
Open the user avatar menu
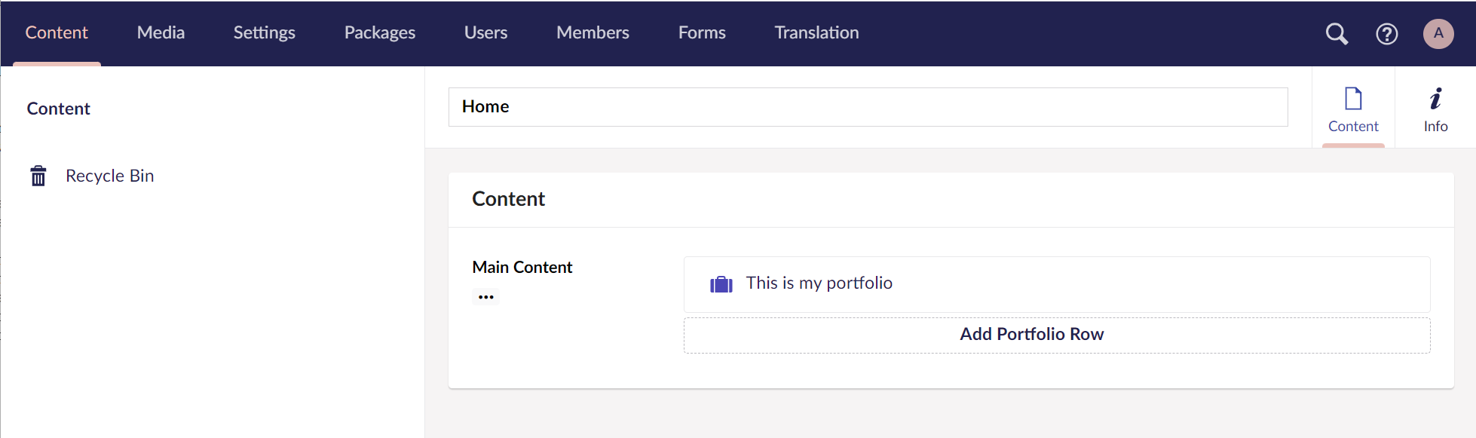pyautogui.click(x=1438, y=34)
